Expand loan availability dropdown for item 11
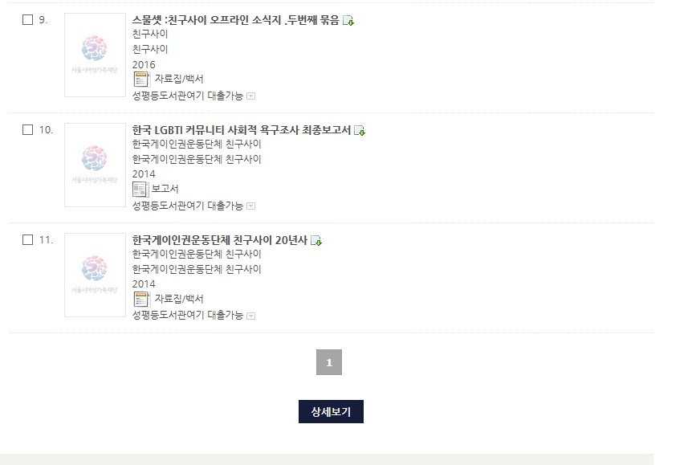The width and height of the screenshot is (692, 465). 250,316
